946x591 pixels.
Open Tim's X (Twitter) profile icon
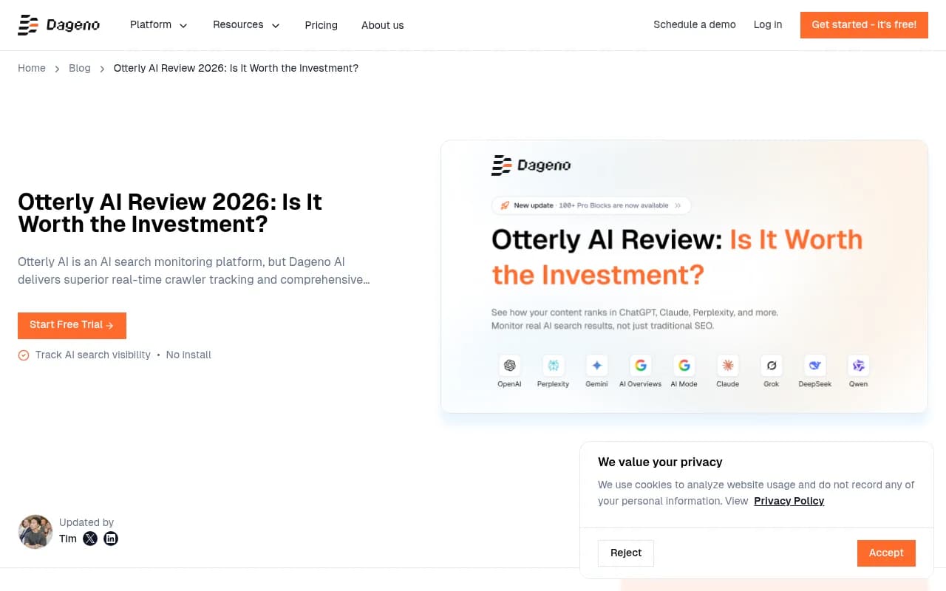(90, 539)
